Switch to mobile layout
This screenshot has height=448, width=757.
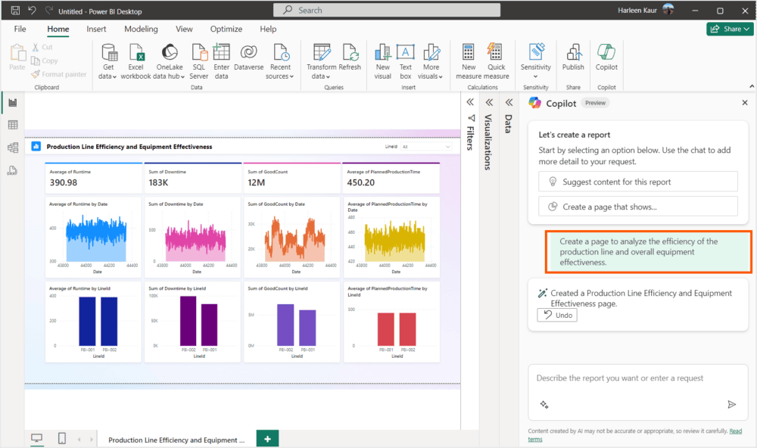[62, 438]
